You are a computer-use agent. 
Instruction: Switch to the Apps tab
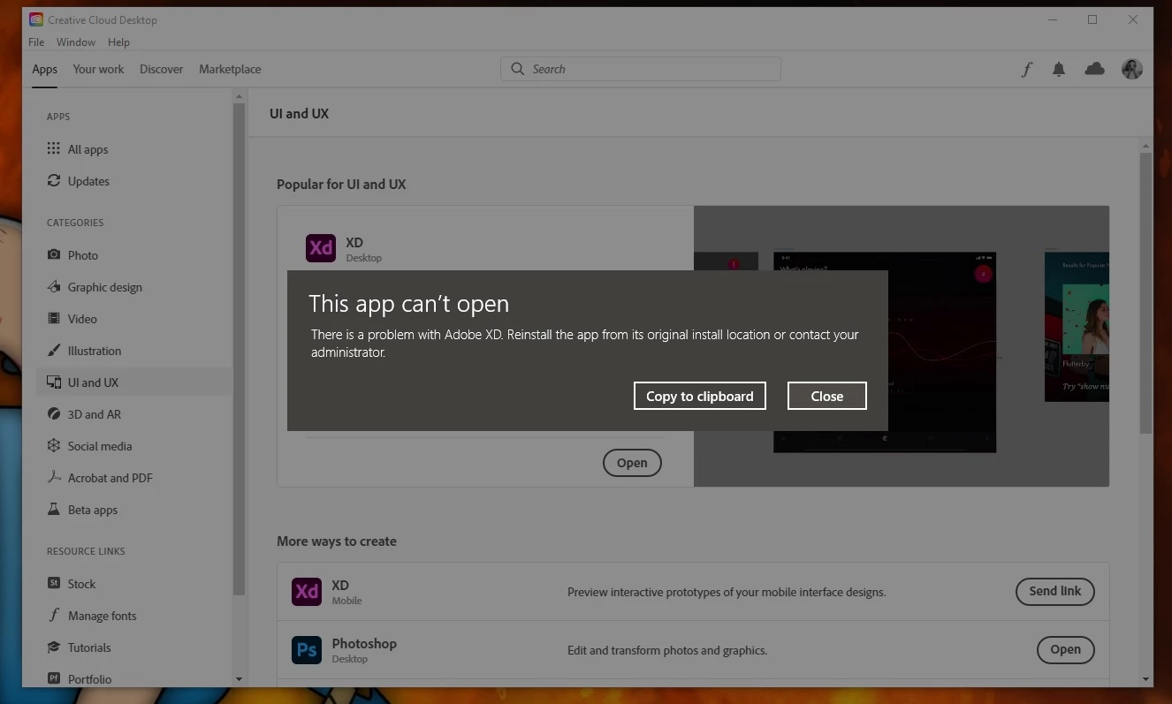pos(44,70)
